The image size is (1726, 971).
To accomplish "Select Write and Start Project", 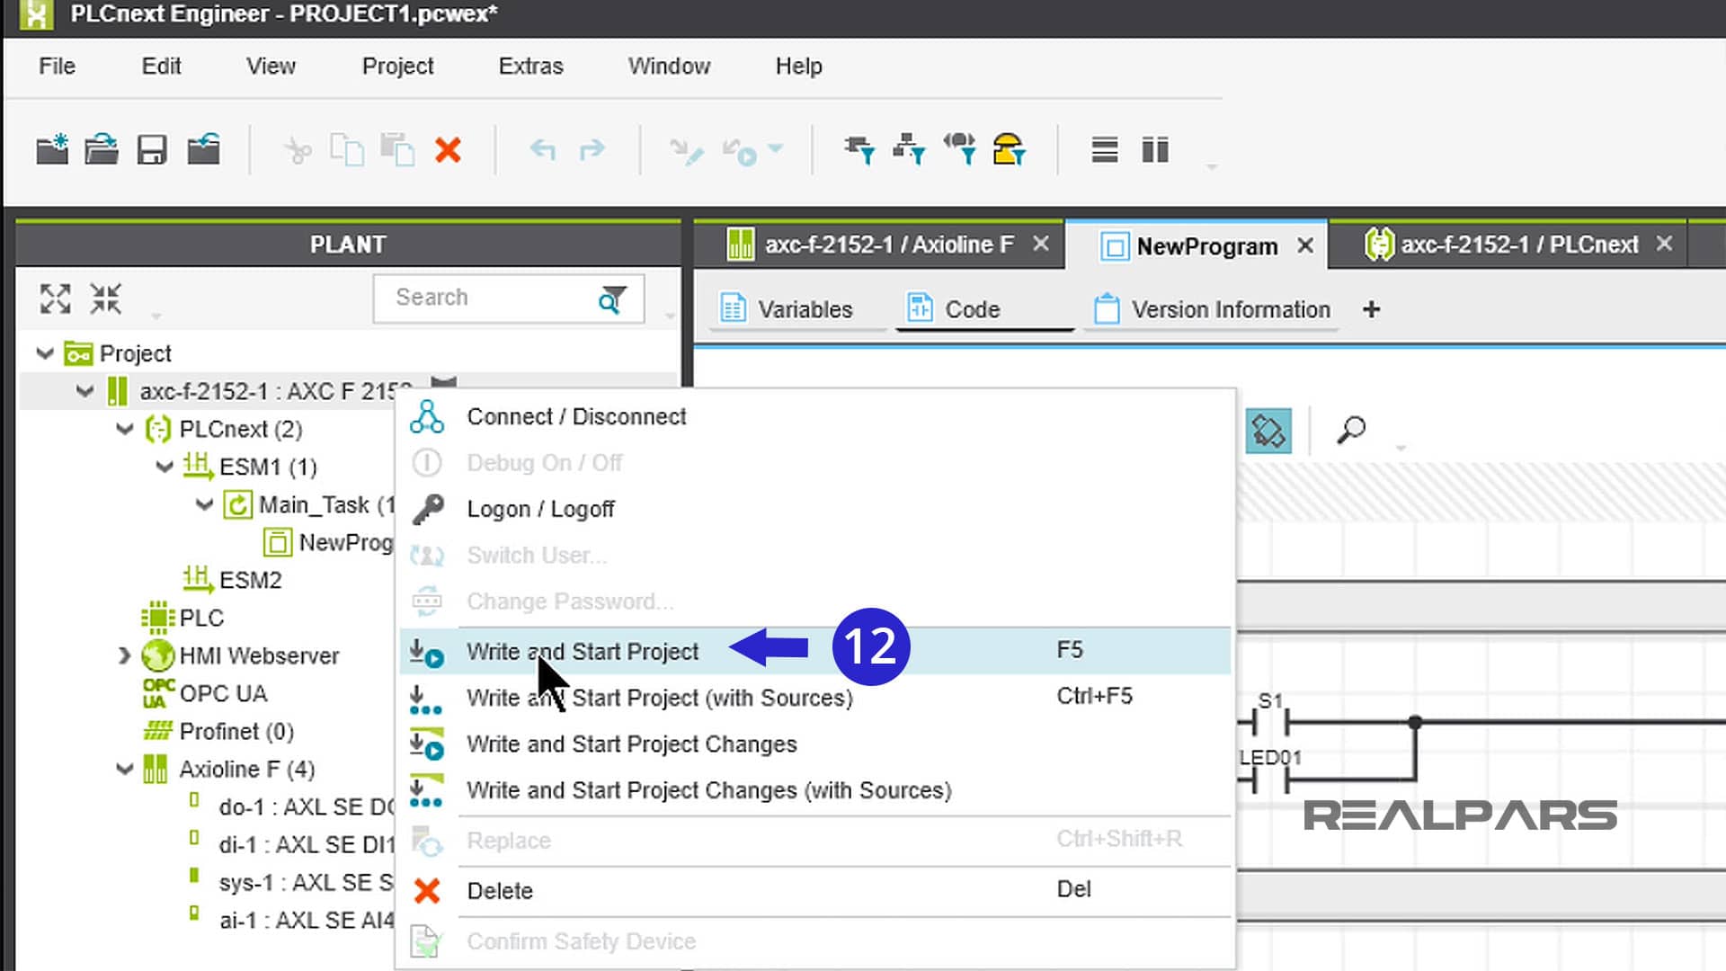I will (815, 651).
